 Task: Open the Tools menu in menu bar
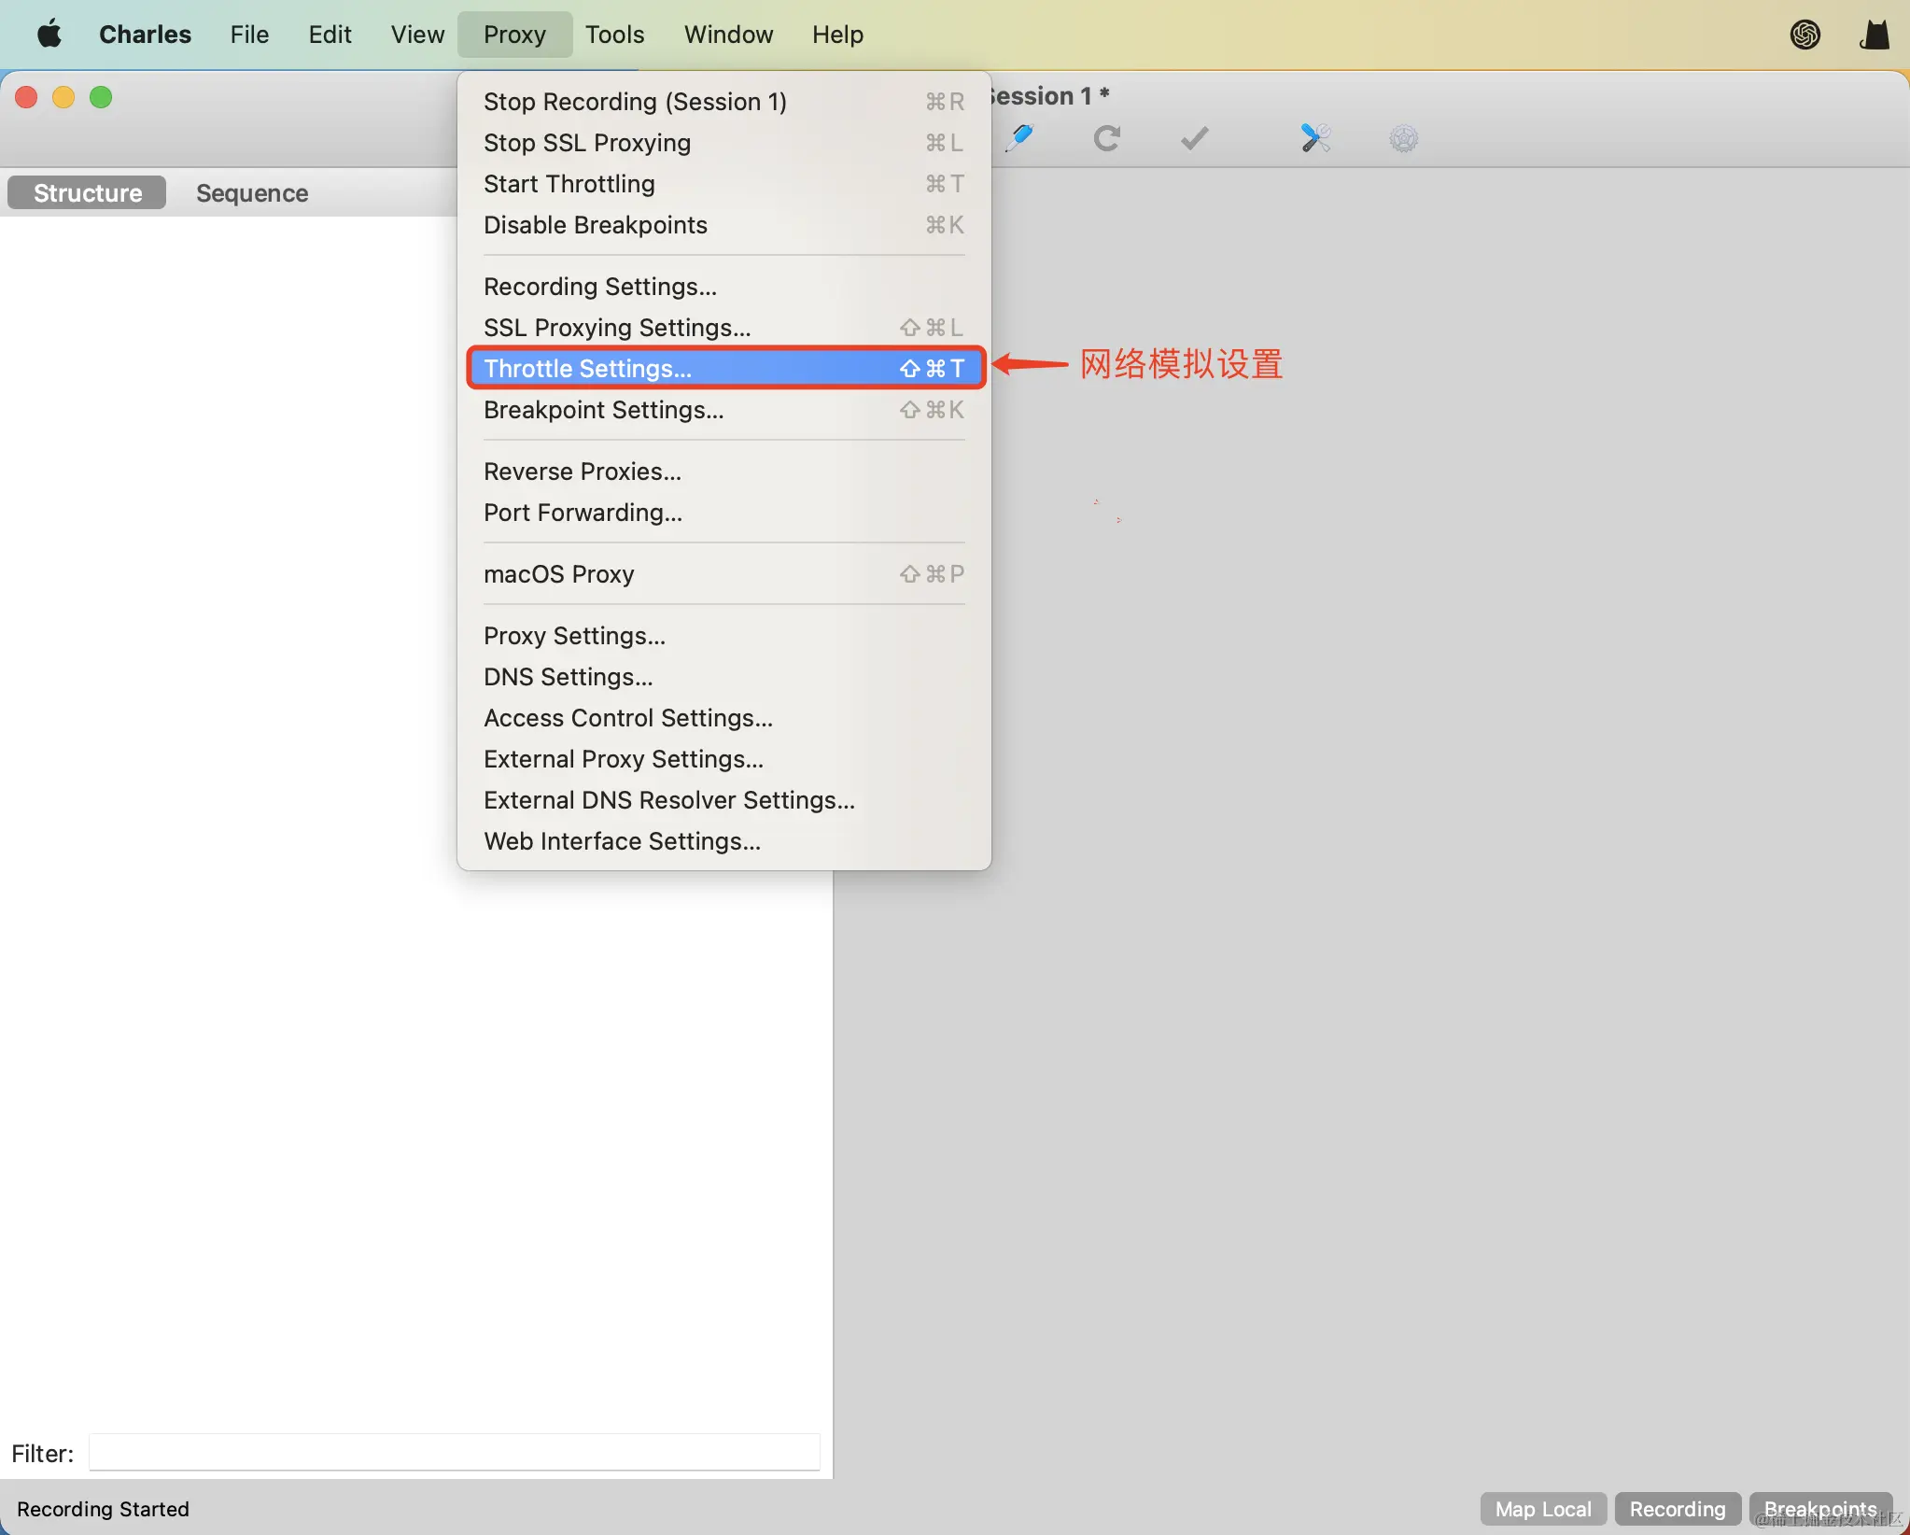pyautogui.click(x=614, y=35)
